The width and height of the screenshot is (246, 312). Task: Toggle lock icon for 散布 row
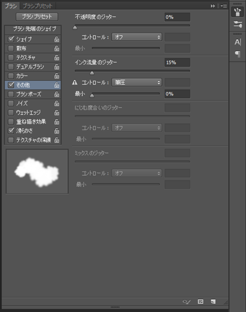[x=57, y=49]
